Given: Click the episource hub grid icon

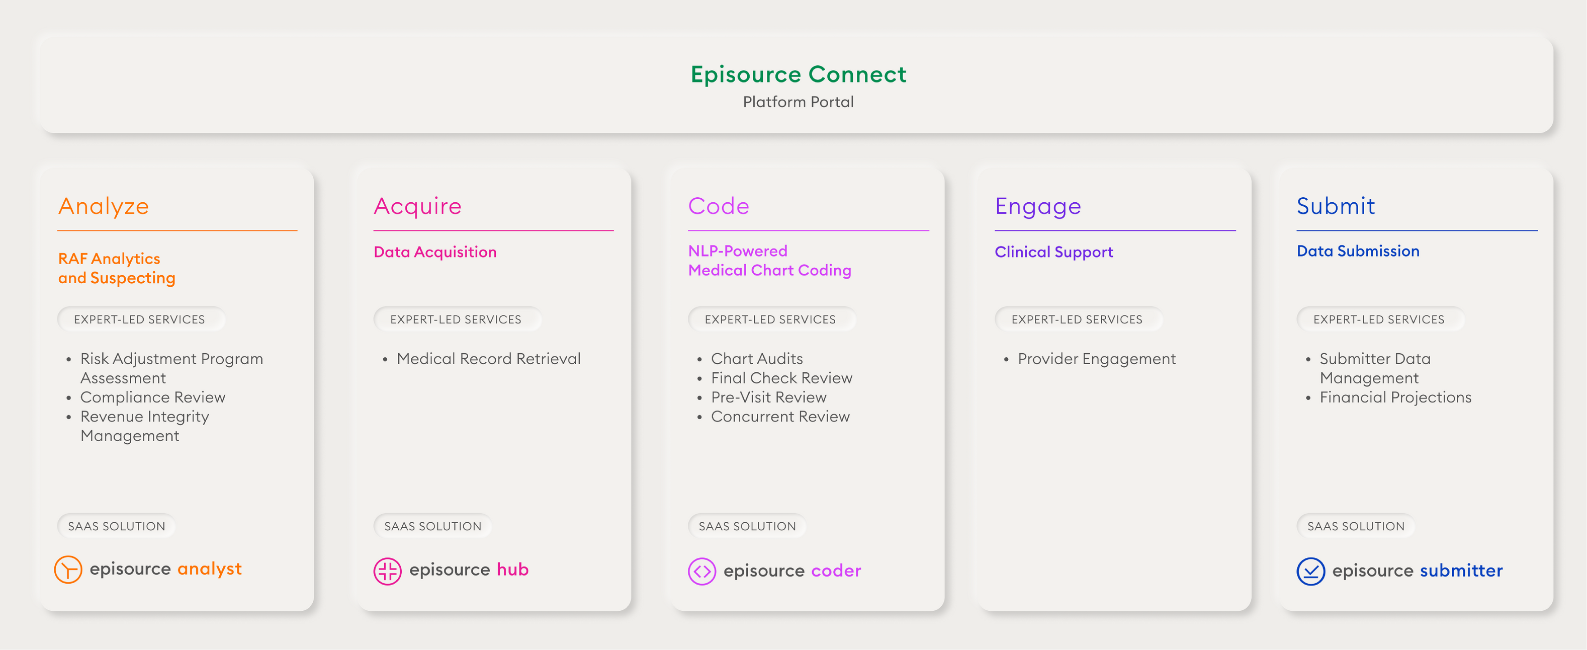Looking at the screenshot, I should pyautogui.click(x=388, y=571).
